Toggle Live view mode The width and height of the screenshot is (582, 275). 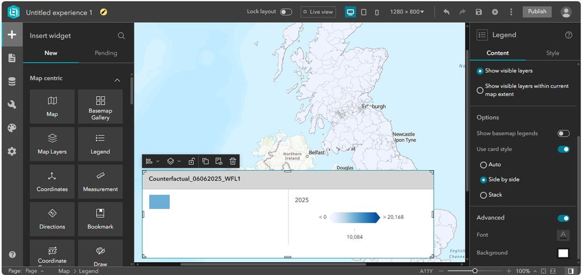(x=318, y=12)
